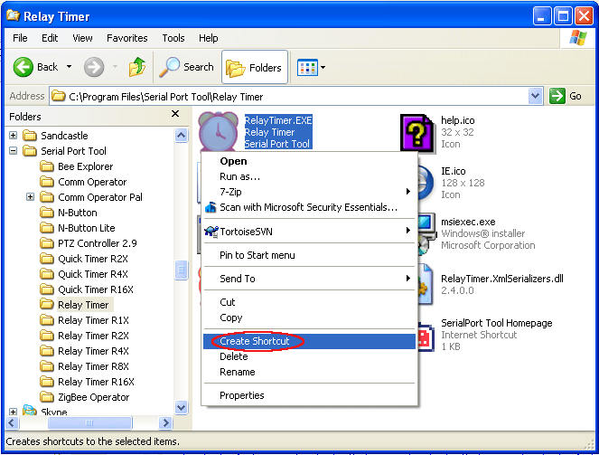Viewport: 599px width, 455px height.
Task: Open the Send To submenu
Action: click(309, 279)
